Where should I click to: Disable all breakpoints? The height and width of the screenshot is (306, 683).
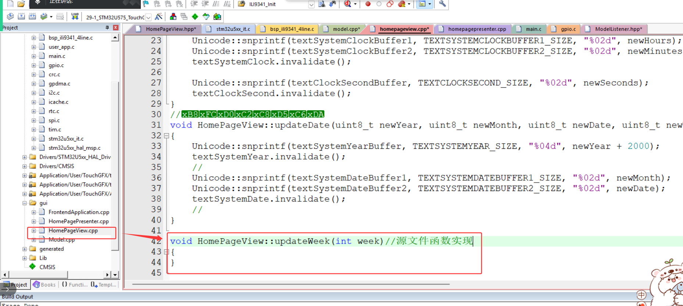coord(390,4)
